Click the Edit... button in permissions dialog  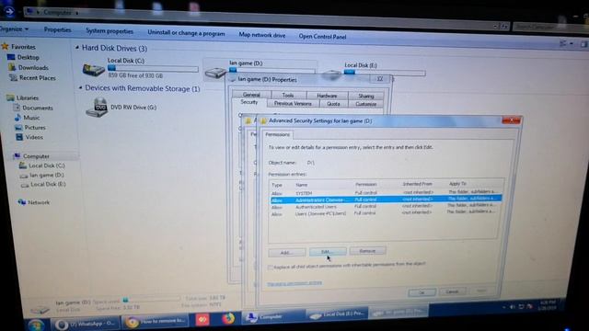click(328, 251)
